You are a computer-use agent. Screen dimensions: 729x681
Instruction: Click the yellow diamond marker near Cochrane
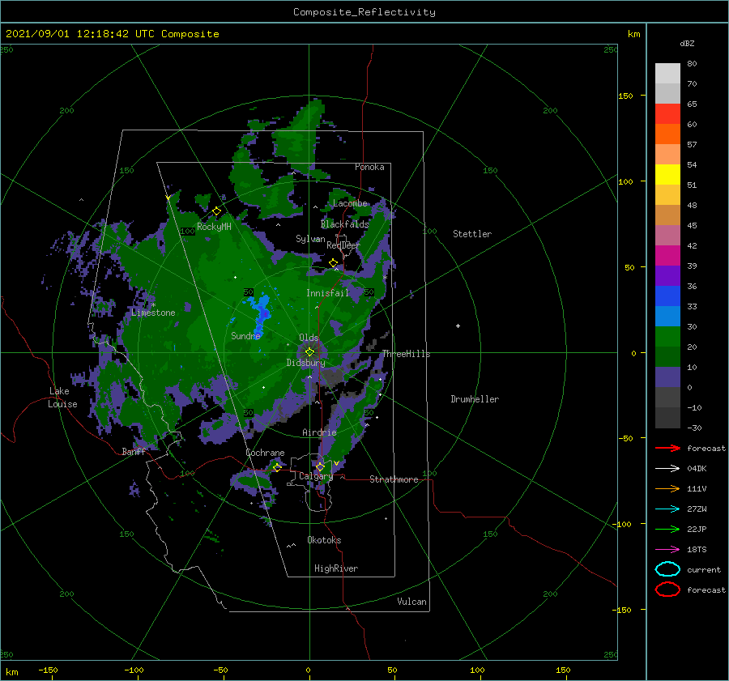pyautogui.click(x=277, y=467)
